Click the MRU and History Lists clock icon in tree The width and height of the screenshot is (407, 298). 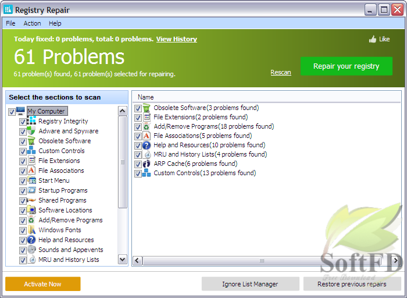click(31, 259)
